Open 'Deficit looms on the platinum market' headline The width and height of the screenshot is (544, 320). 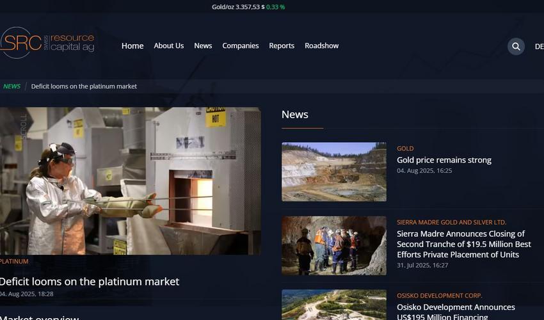pos(90,282)
